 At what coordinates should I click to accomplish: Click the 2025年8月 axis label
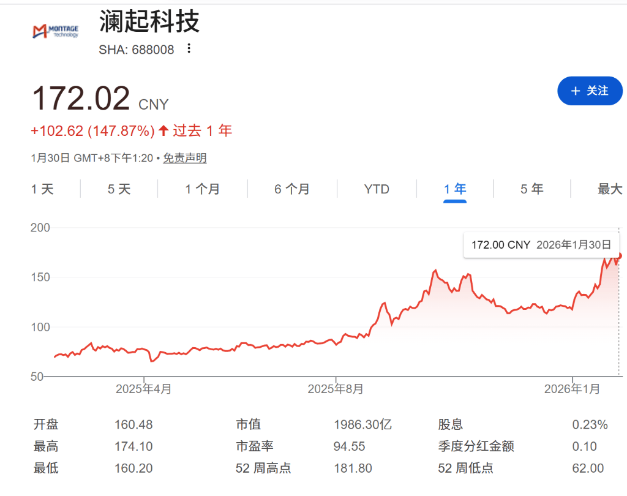tap(336, 389)
